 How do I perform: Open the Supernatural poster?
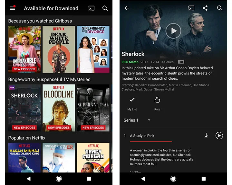[x=93, y=108]
